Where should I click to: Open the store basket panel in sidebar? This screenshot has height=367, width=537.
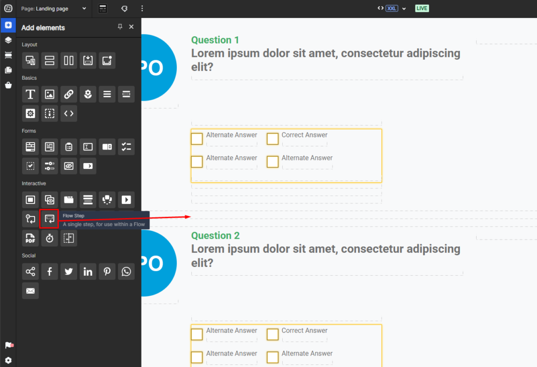click(8, 85)
